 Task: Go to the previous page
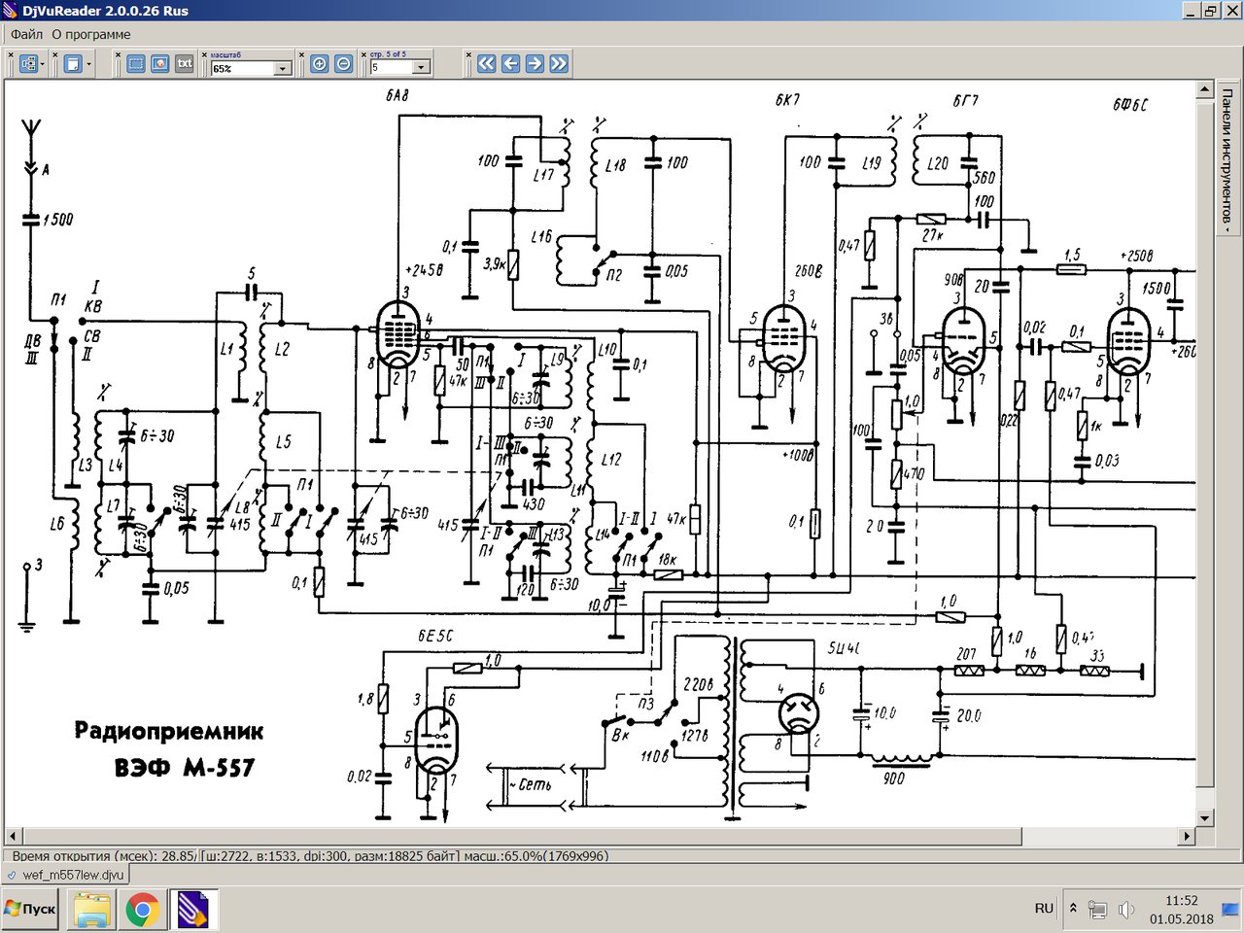click(x=510, y=64)
